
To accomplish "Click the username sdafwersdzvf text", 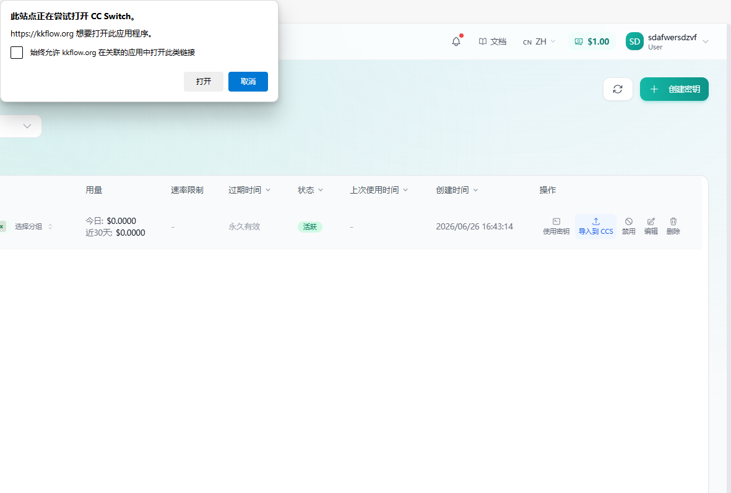I will click(x=672, y=37).
